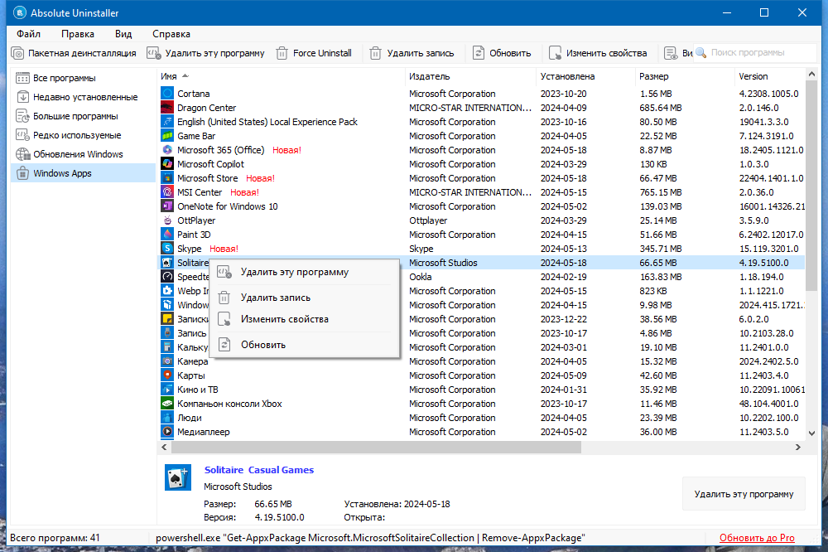
Task: Open the Файл menu
Action: [x=28, y=34]
